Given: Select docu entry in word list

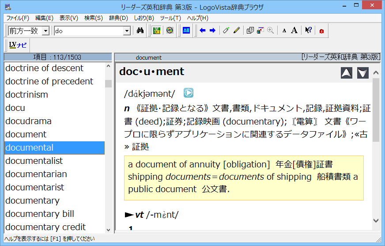Looking at the screenshot, I should [54, 108].
